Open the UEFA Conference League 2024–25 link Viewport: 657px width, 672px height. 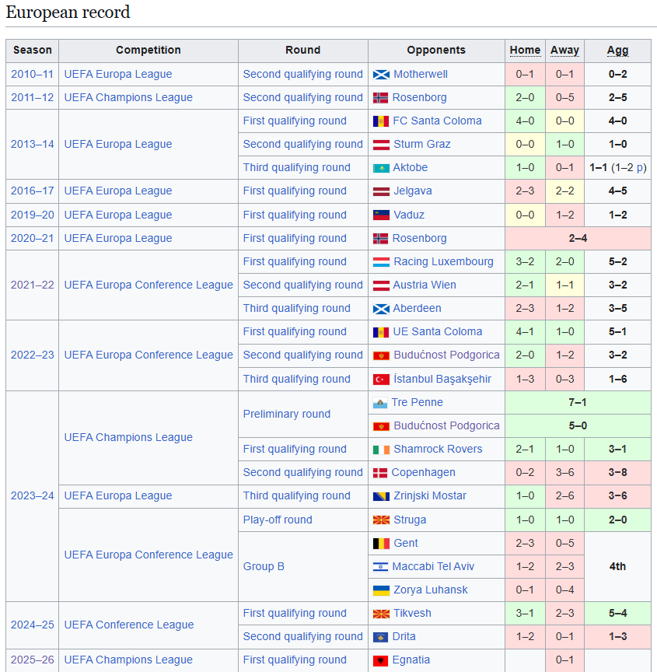128,625
